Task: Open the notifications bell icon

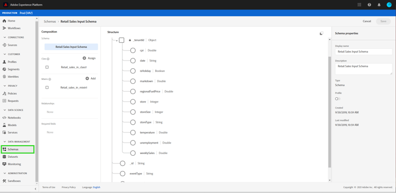Action: click(379, 5)
